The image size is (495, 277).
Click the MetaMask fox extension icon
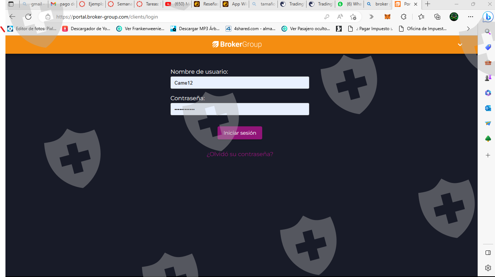tap(388, 17)
